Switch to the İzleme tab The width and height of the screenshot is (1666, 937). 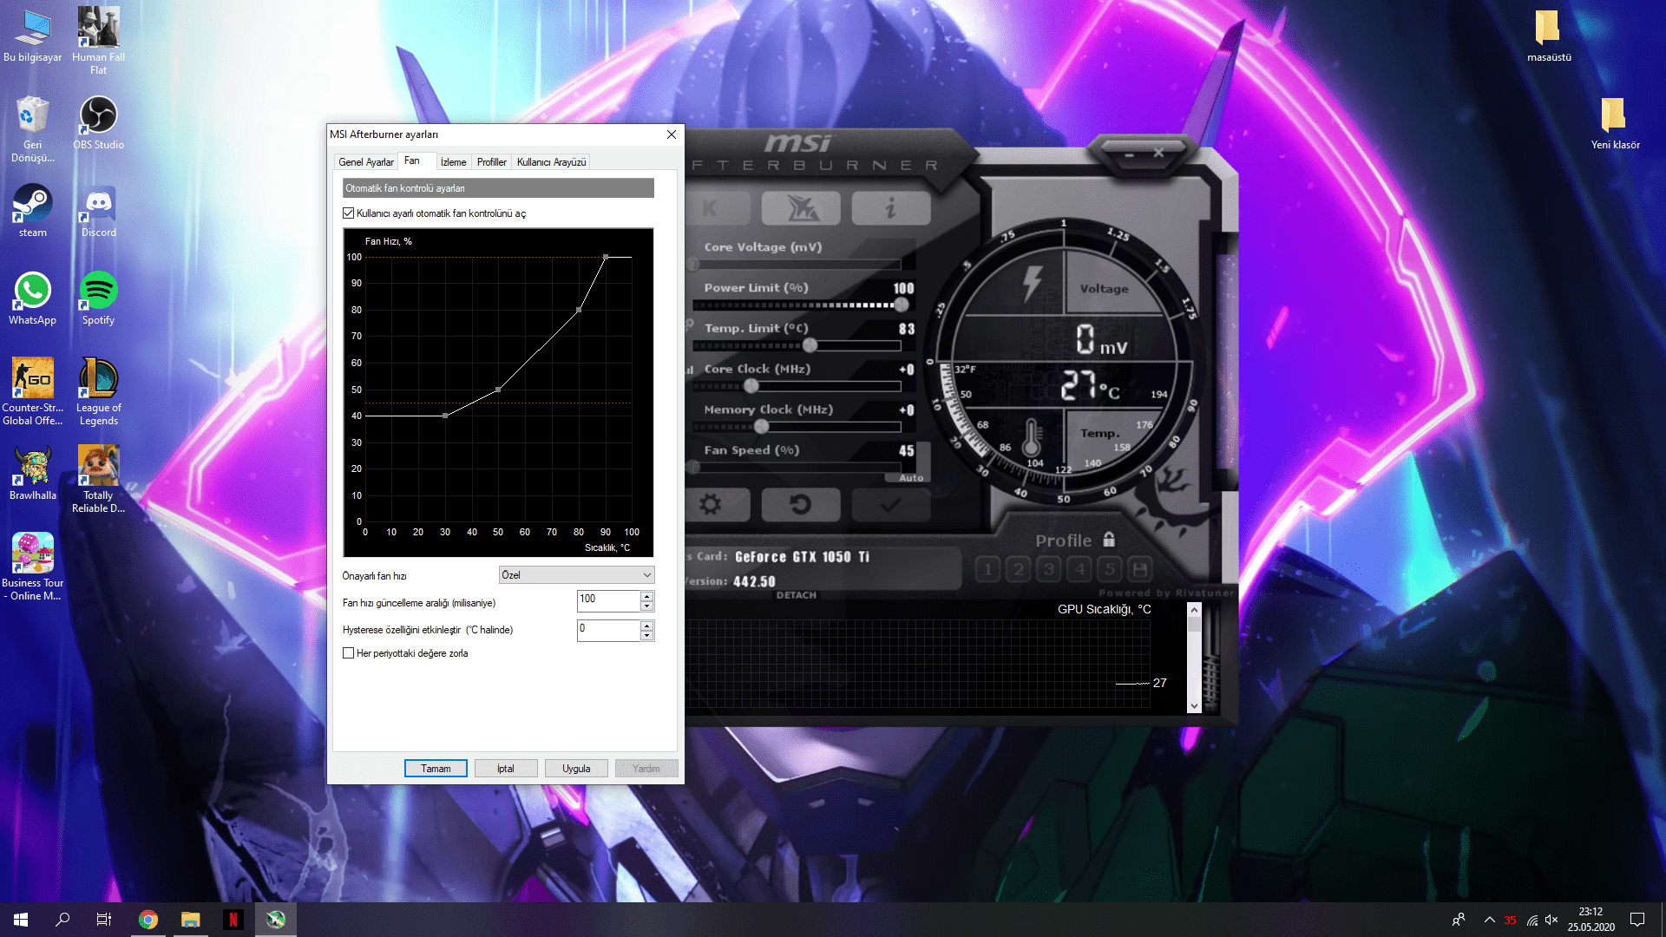[x=453, y=162]
